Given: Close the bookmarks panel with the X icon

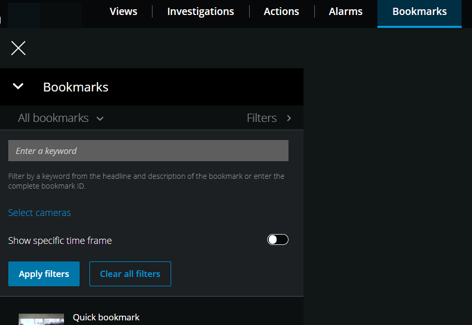Looking at the screenshot, I should 18,49.
